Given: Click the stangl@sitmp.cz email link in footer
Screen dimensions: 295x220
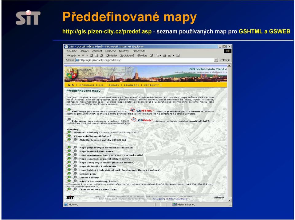Looking at the screenshot, I should pyautogui.click(x=160, y=199).
